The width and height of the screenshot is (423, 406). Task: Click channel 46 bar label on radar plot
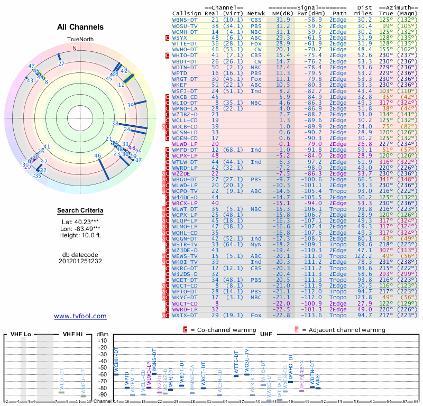(x=97, y=155)
